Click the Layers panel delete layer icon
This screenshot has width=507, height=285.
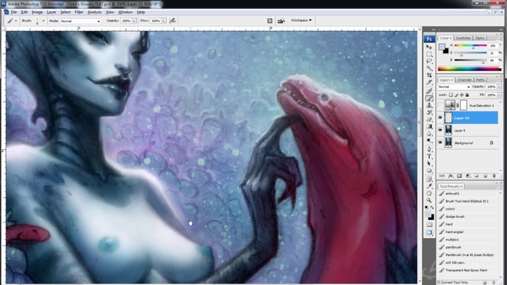click(x=494, y=176)
